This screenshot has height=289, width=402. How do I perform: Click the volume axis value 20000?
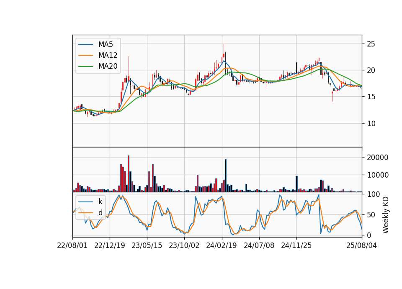coord(378,157)
